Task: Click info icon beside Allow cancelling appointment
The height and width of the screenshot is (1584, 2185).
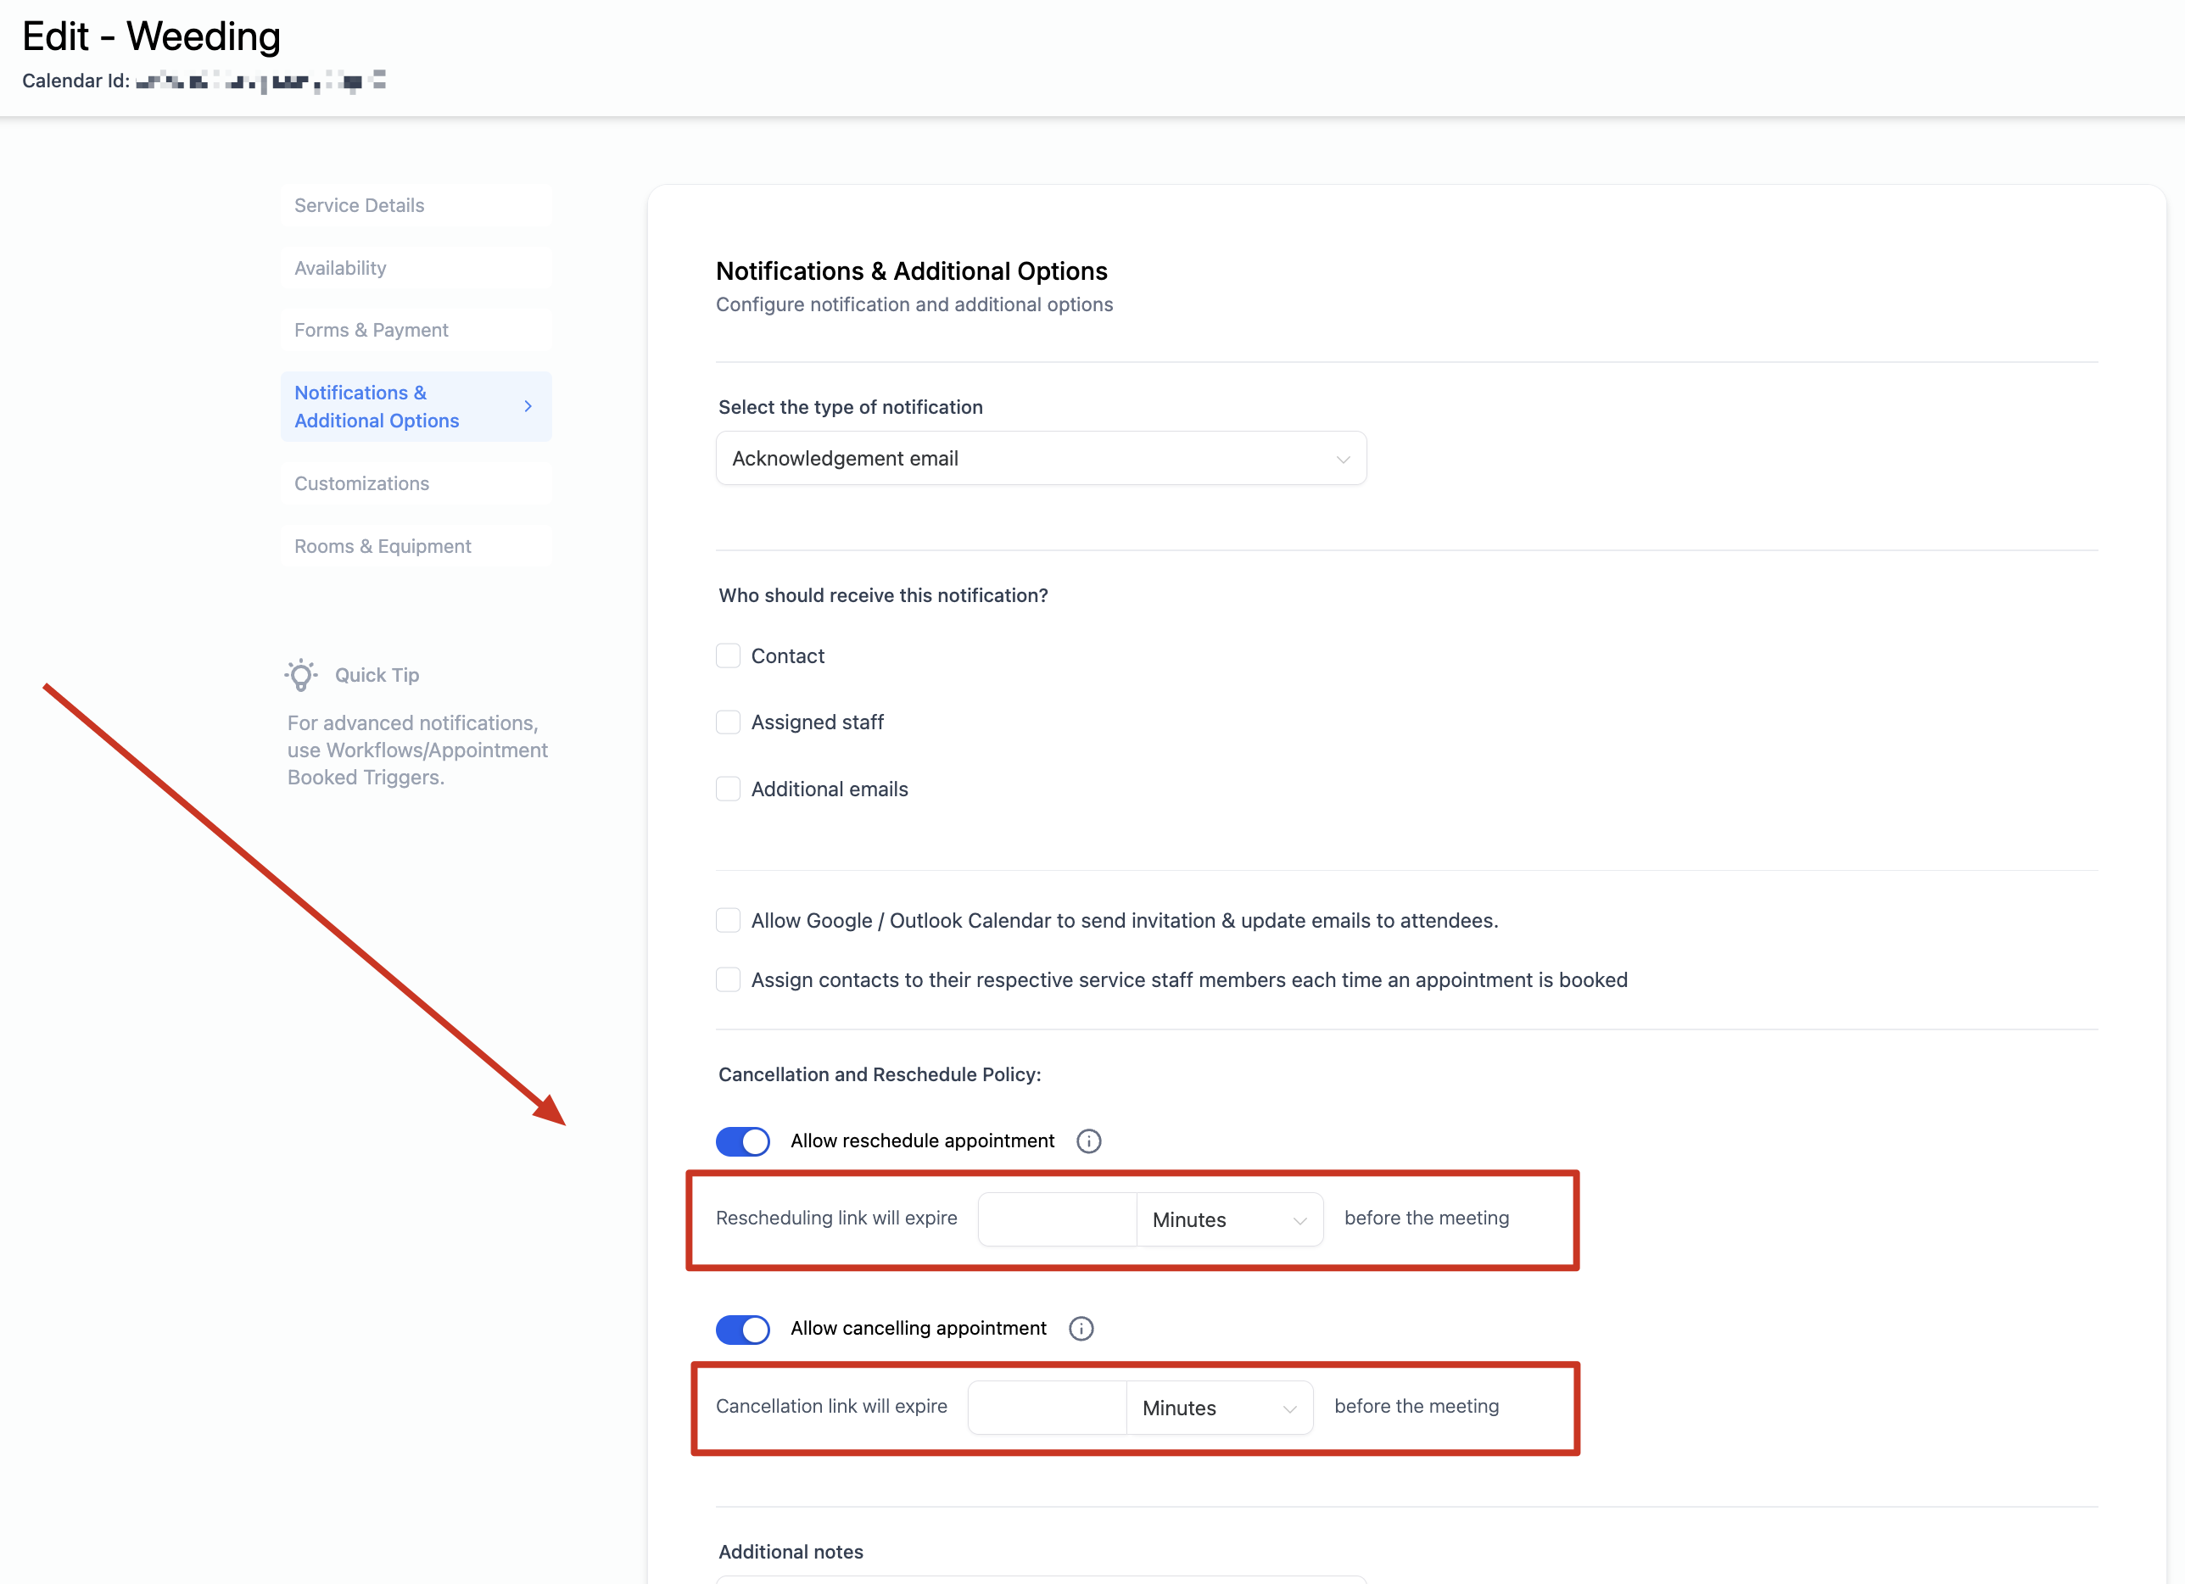Action: coord(1081,1329)
